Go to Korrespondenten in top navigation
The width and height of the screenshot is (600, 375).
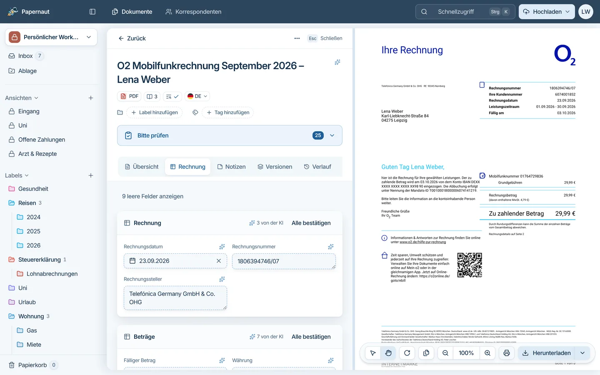point(193,12)
